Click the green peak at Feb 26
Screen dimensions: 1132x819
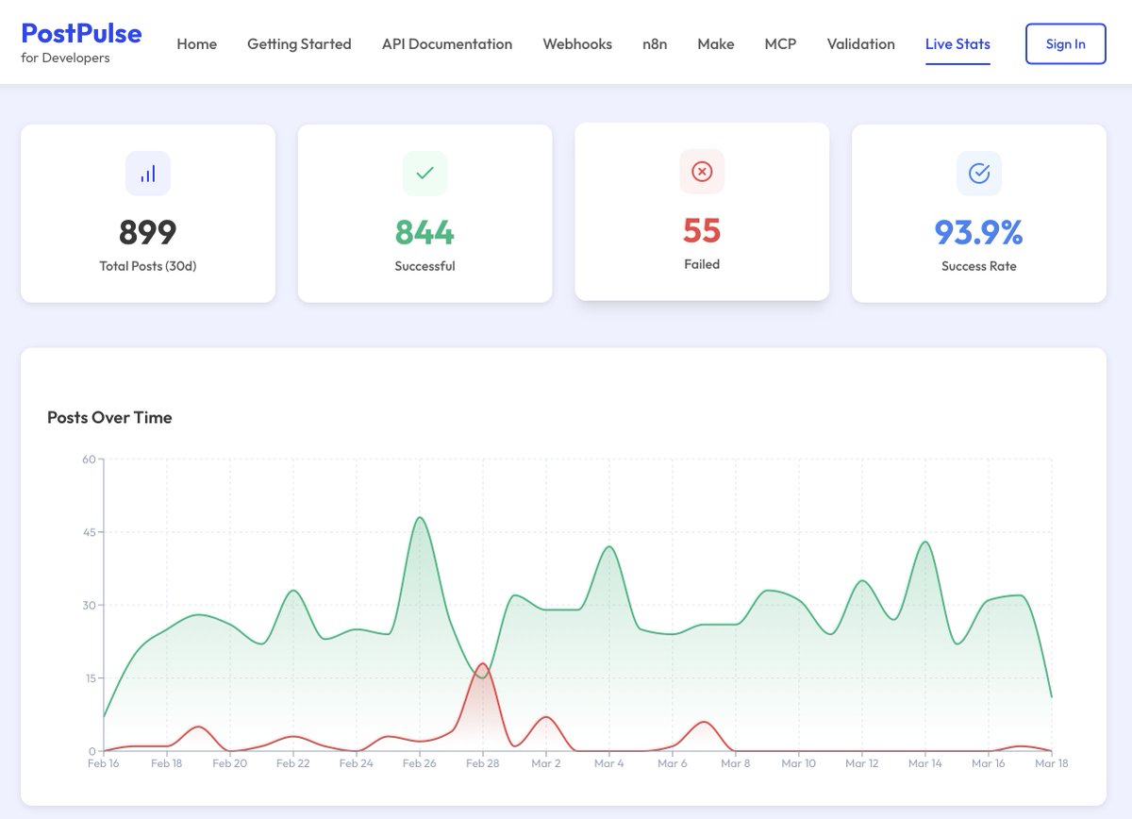click(420, 518)
